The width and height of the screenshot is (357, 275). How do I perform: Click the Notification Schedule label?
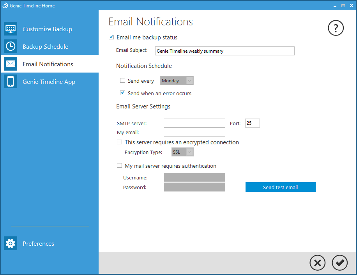(144, 66)
